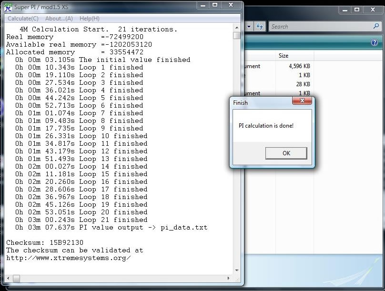Screen dimensions: 385x291
Task: Maximize the Explorer window
Action: coord(357,10)
